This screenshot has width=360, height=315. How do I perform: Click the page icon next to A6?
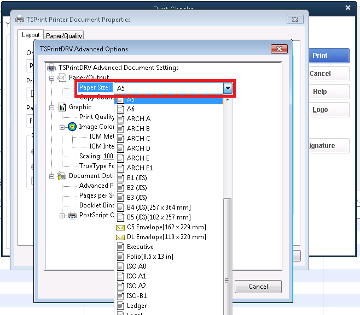tap(120, 109)
